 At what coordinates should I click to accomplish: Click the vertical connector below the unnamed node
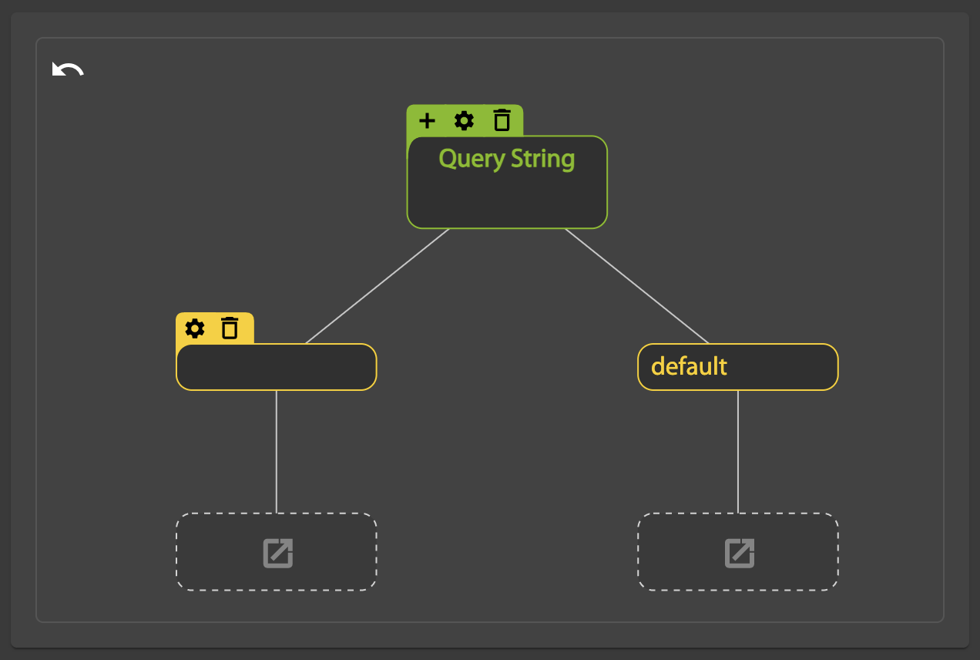click(277, 451)
